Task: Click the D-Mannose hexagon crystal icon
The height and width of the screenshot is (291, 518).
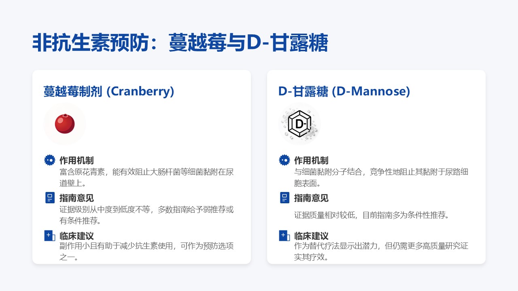Action: (299, 124)
